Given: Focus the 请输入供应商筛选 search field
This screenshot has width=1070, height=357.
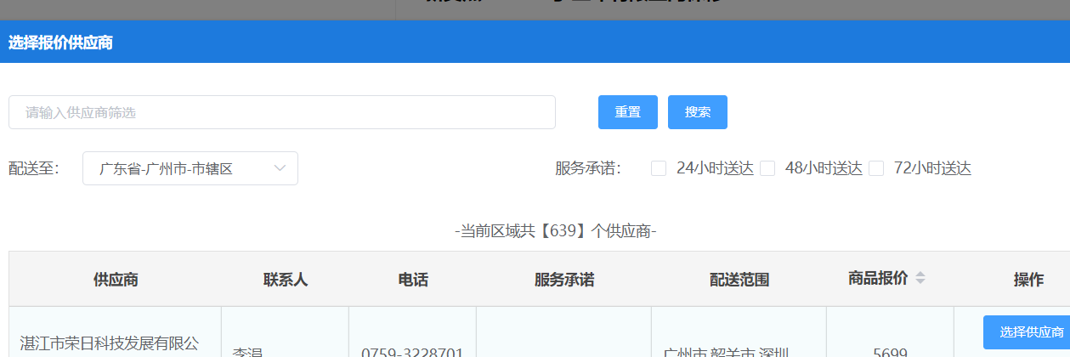Looking at the screenshot, I should point(281,112).
